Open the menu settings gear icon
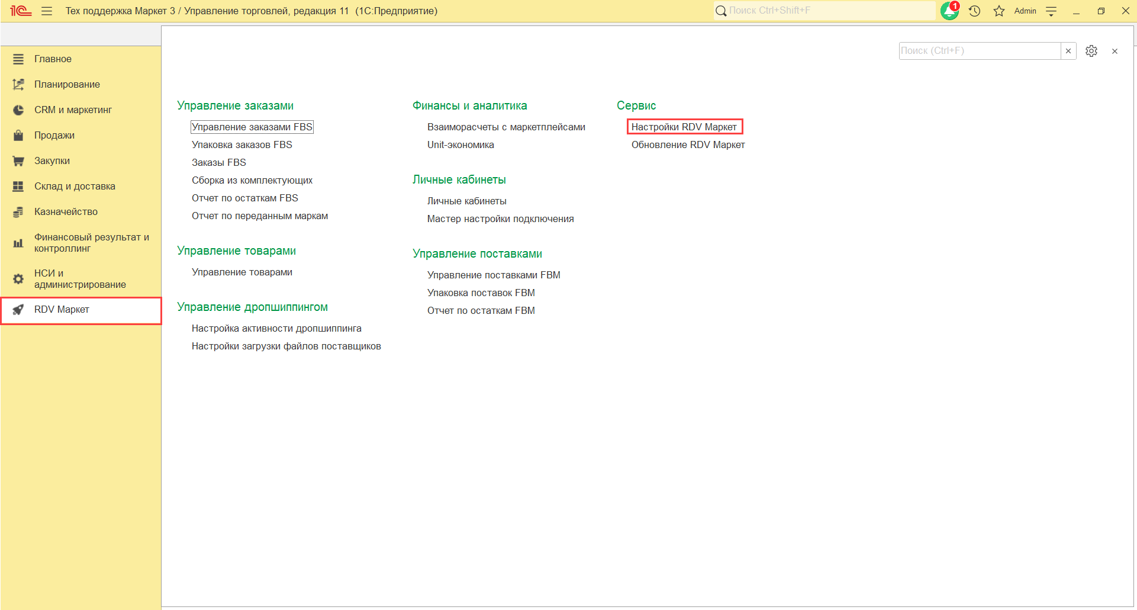1137x610 pixels. (x=1091, y=51)
